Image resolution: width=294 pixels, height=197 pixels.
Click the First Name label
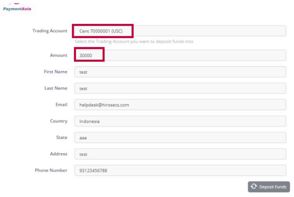pos(56,72)
